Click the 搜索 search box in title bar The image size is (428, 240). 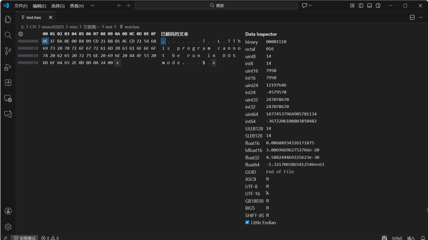[x=216, y=5]
